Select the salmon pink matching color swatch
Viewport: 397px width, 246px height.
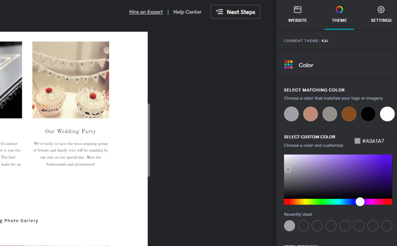coord(310,114)
